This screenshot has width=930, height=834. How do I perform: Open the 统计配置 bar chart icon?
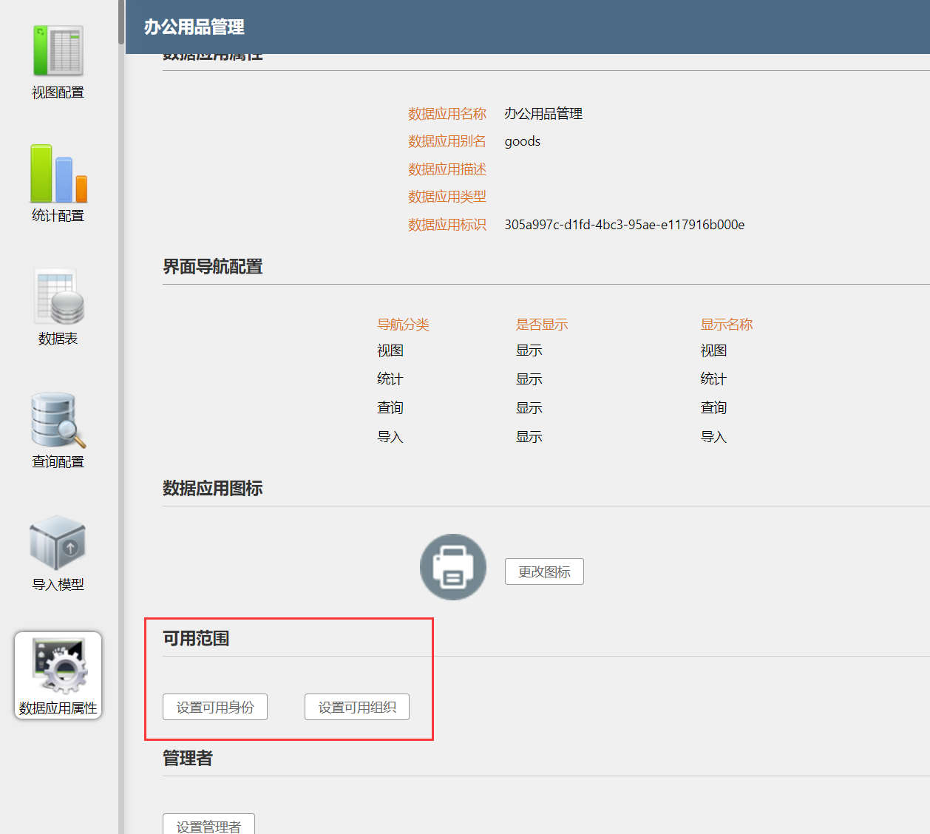point(58,174)
